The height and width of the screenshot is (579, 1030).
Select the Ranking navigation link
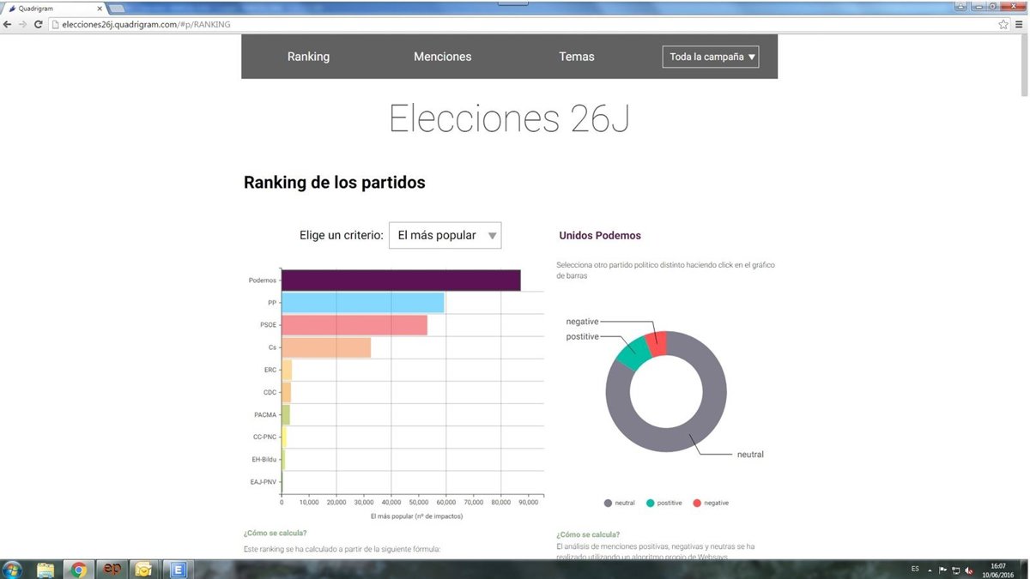[x=308, y=57]
